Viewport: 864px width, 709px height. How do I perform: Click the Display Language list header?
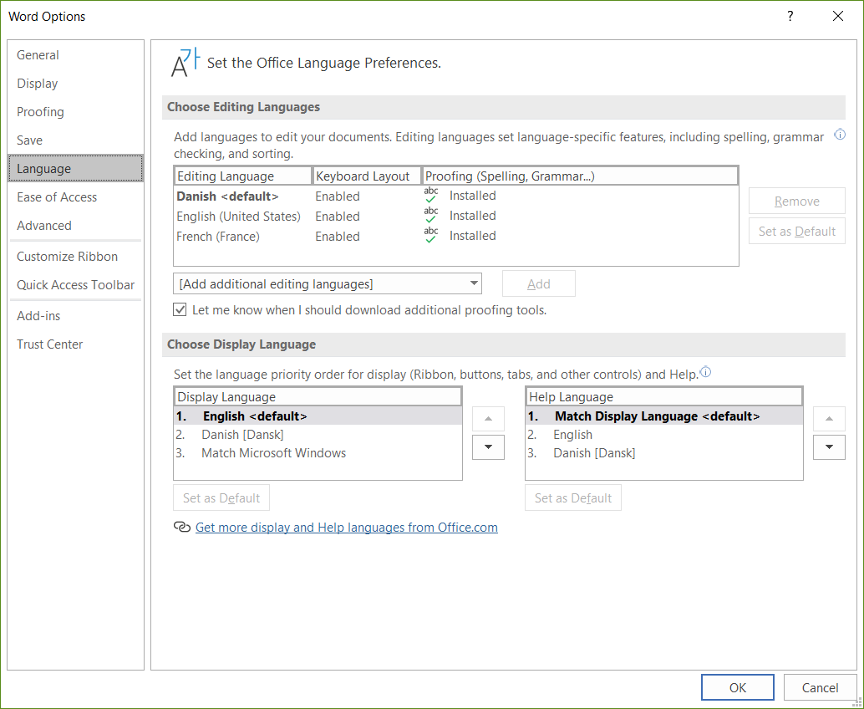pos(318,397)
